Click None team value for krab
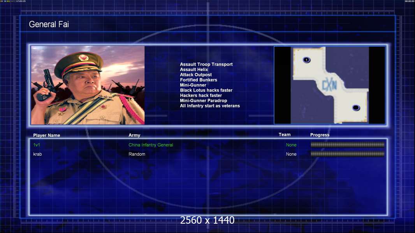The image size is (415, 233). pos(291,154)
